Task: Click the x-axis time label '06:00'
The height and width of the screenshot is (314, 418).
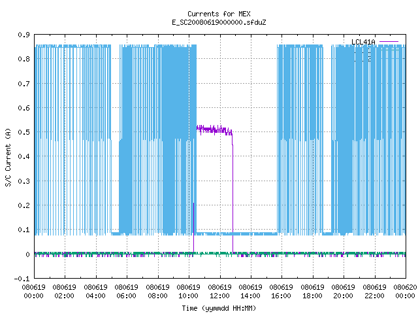Action: tap(126, 296)
